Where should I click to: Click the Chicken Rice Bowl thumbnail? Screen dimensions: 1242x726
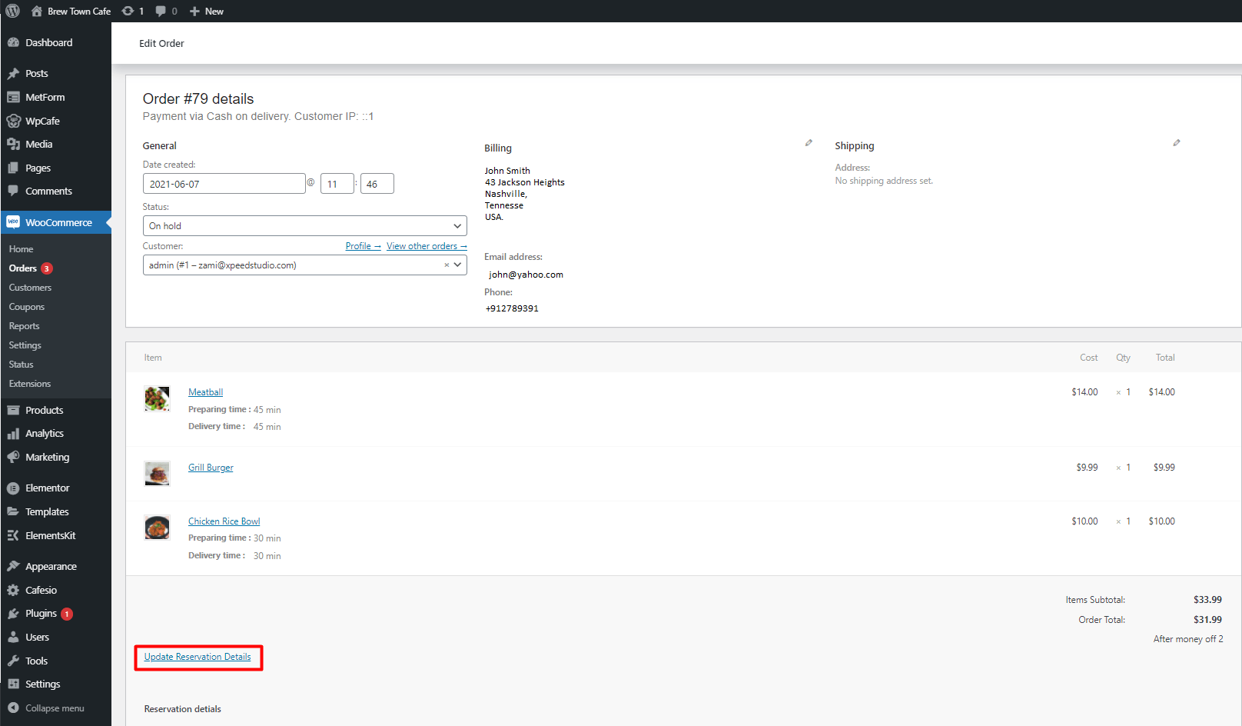pos(157,528)
